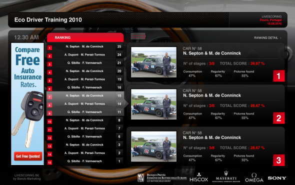The image size is (295, 185).
Task: Click the Hiscox sponsor logo
Action: [199, 177]
